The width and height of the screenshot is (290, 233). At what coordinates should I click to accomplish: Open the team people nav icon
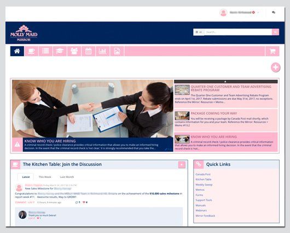click(74, 51)
